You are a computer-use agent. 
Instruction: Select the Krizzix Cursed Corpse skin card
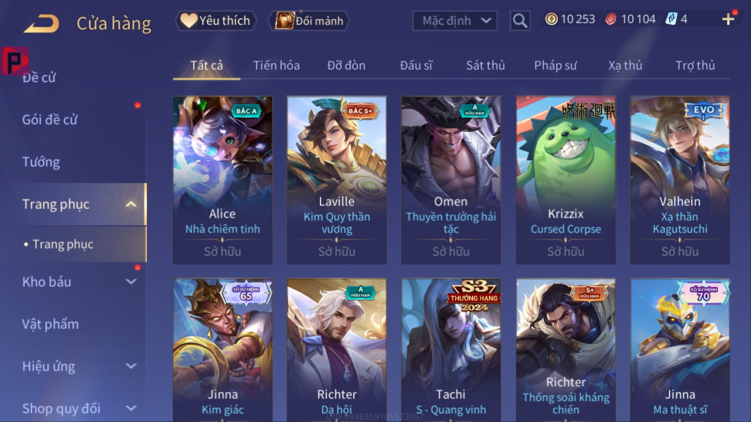566,180
